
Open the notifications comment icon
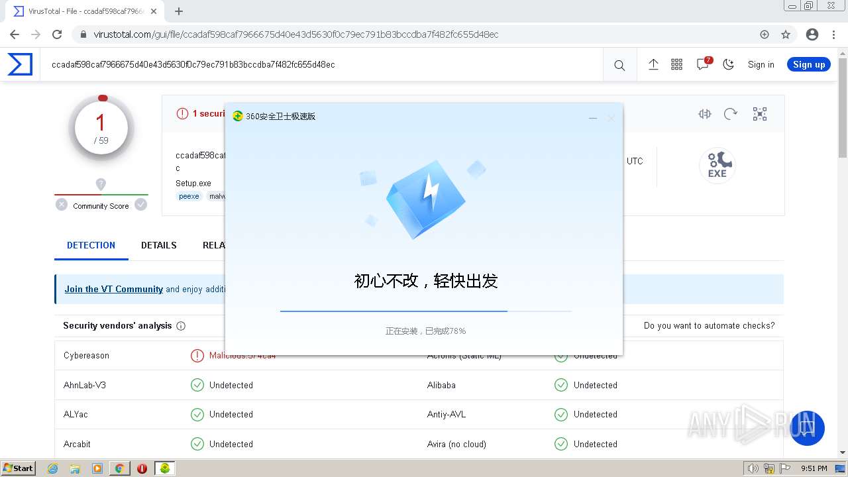[703, 64]
